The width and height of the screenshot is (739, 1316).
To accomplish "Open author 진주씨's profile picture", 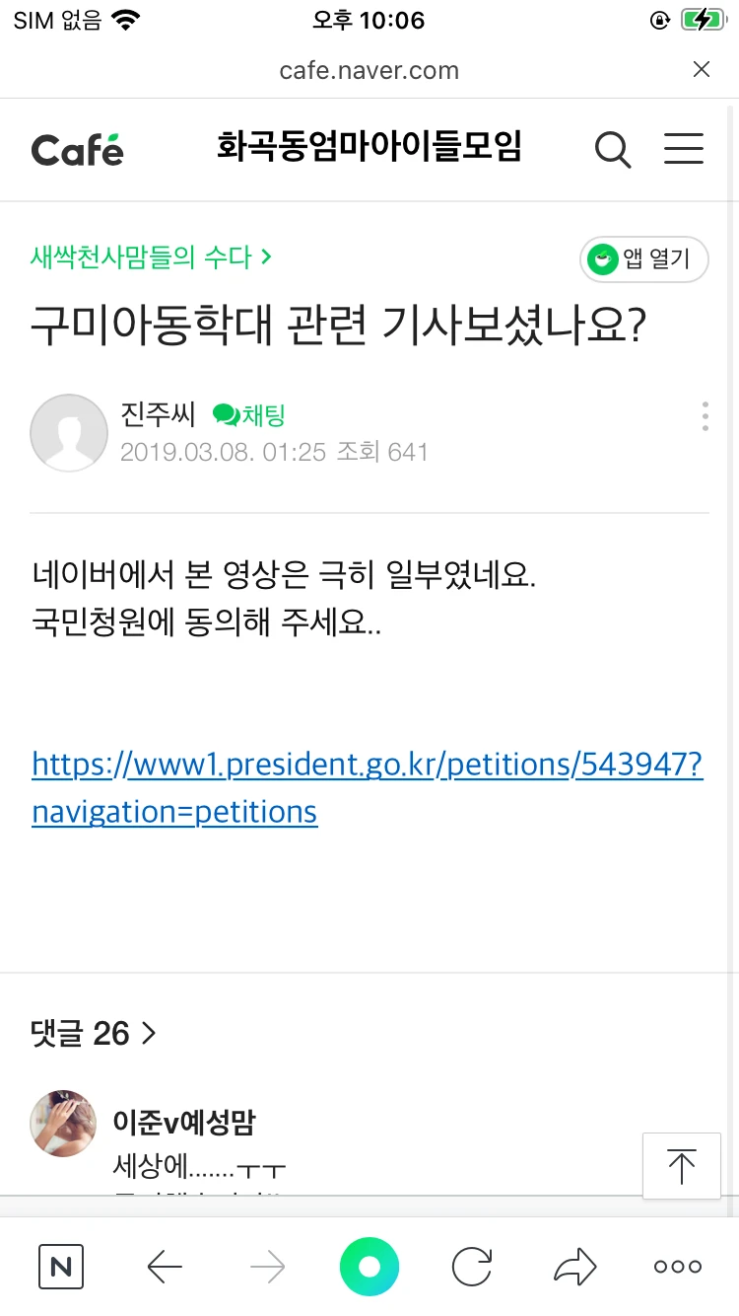I will pyautogui.click(x=69, y=433).
